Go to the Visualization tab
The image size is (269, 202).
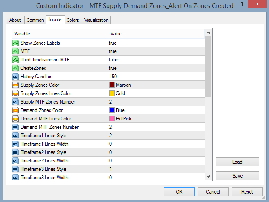point(96,20)
